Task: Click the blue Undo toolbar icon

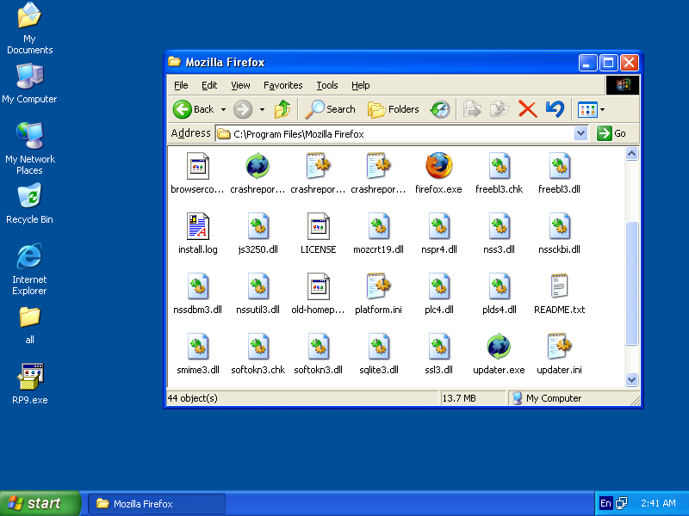Action: [555, 109]
